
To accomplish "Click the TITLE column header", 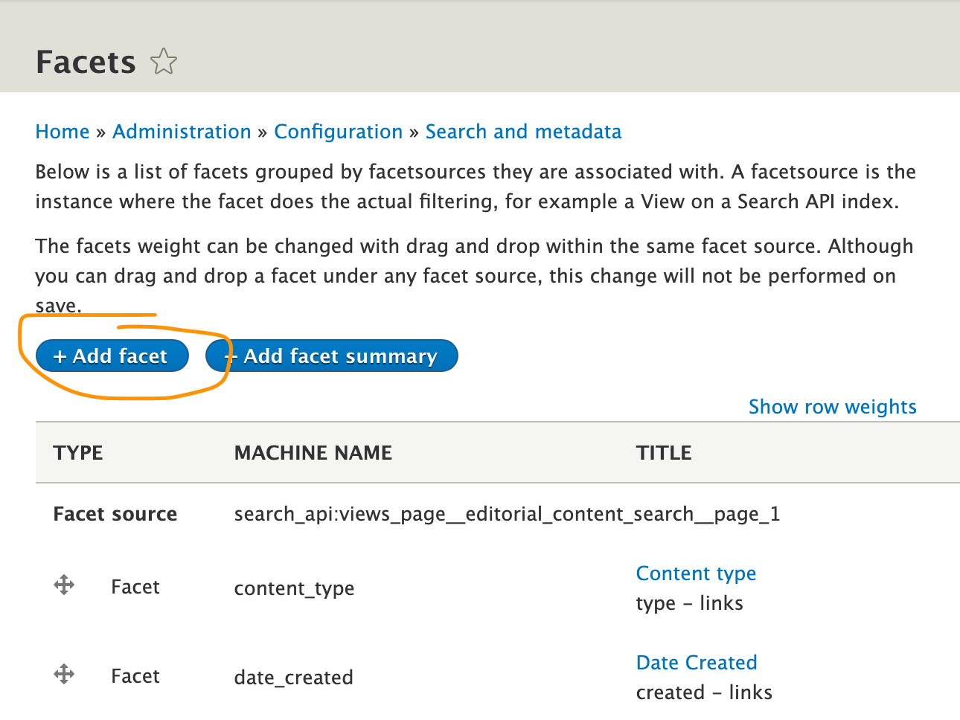I will coord(664,453).
